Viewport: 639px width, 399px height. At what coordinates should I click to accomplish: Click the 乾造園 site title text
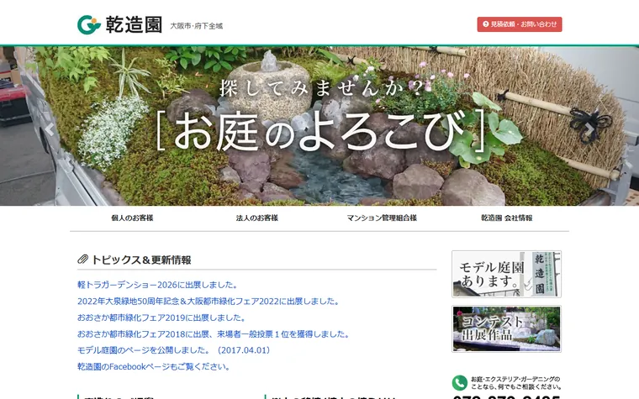coord(134,24)
